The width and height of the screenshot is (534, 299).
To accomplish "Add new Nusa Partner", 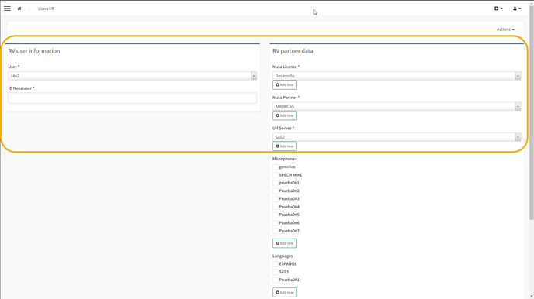I will coord(285,115).
